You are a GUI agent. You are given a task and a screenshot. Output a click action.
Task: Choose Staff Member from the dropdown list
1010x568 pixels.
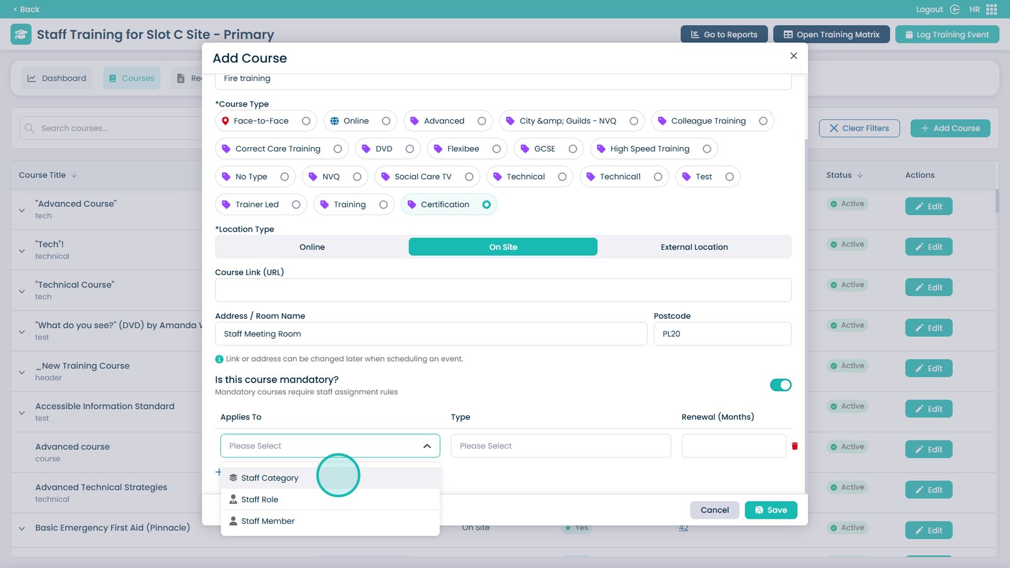coord(330,521)
